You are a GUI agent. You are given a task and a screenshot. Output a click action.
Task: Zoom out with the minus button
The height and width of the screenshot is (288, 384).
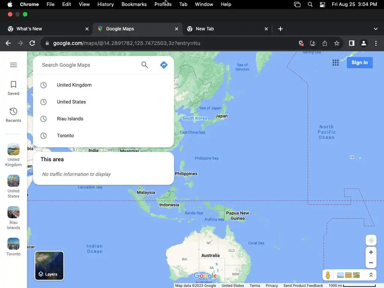coord(371,262)
